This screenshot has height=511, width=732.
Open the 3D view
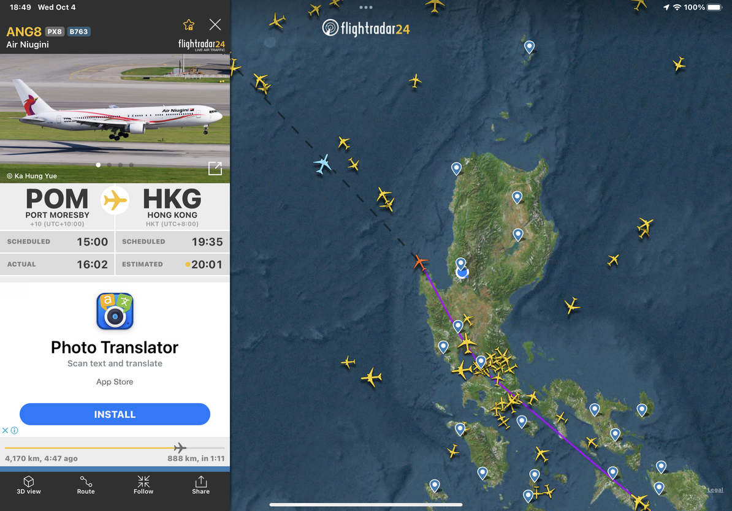tap(28, 485)
